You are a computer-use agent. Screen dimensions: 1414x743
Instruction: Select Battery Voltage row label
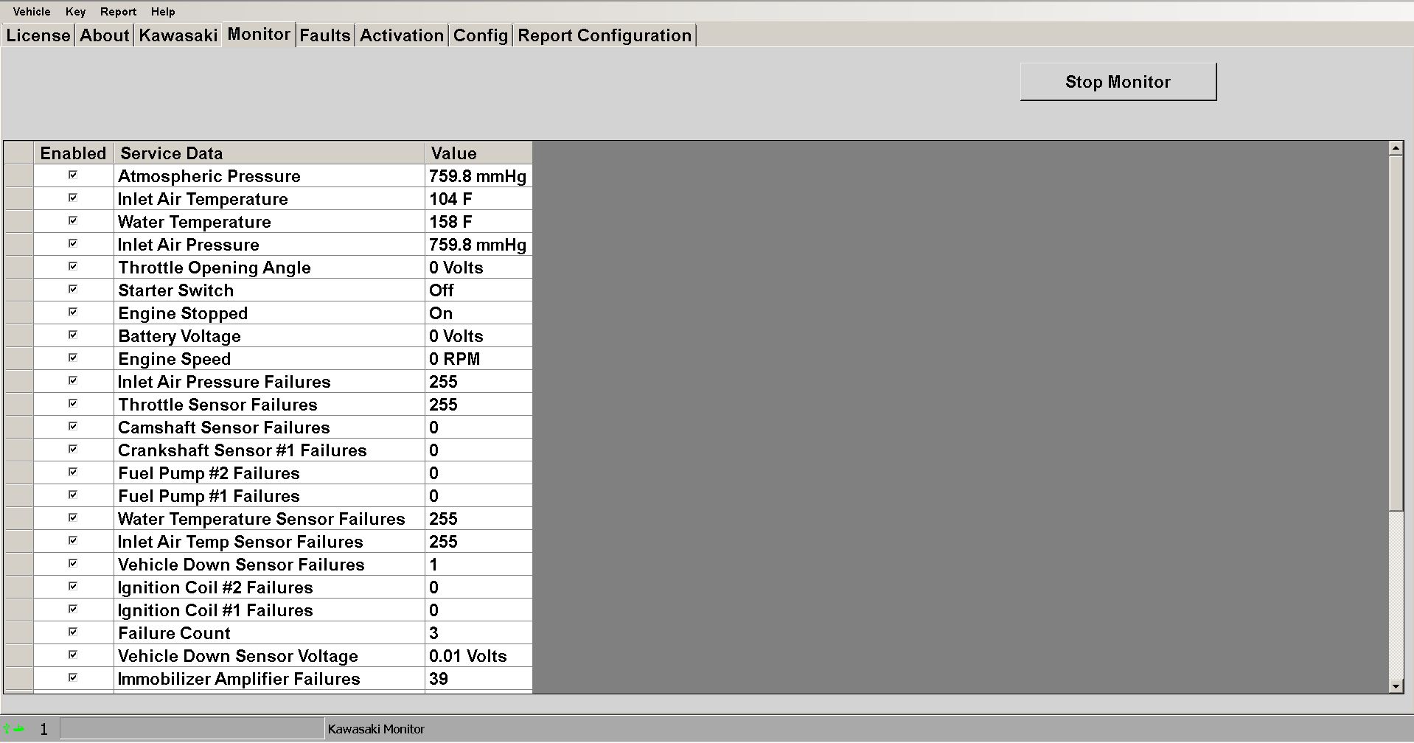179,336
